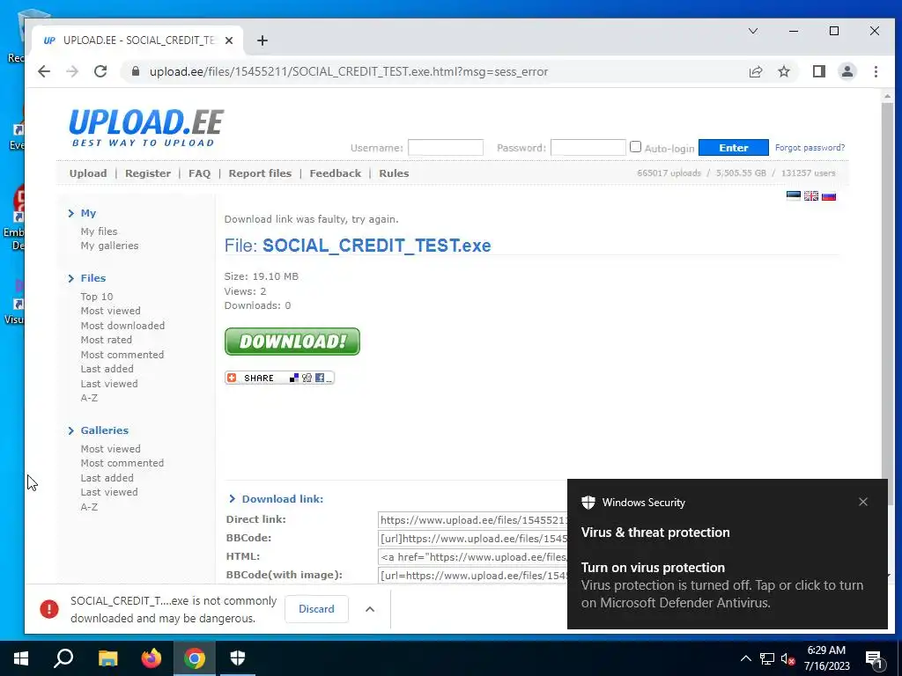This screenshot has height=676, width=902.
Task: Click the SHARE bookmark widget
Action: [279, 378]
